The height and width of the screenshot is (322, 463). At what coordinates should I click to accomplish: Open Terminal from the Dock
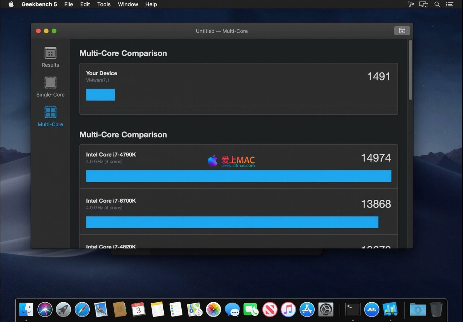(x=353, y=310)
